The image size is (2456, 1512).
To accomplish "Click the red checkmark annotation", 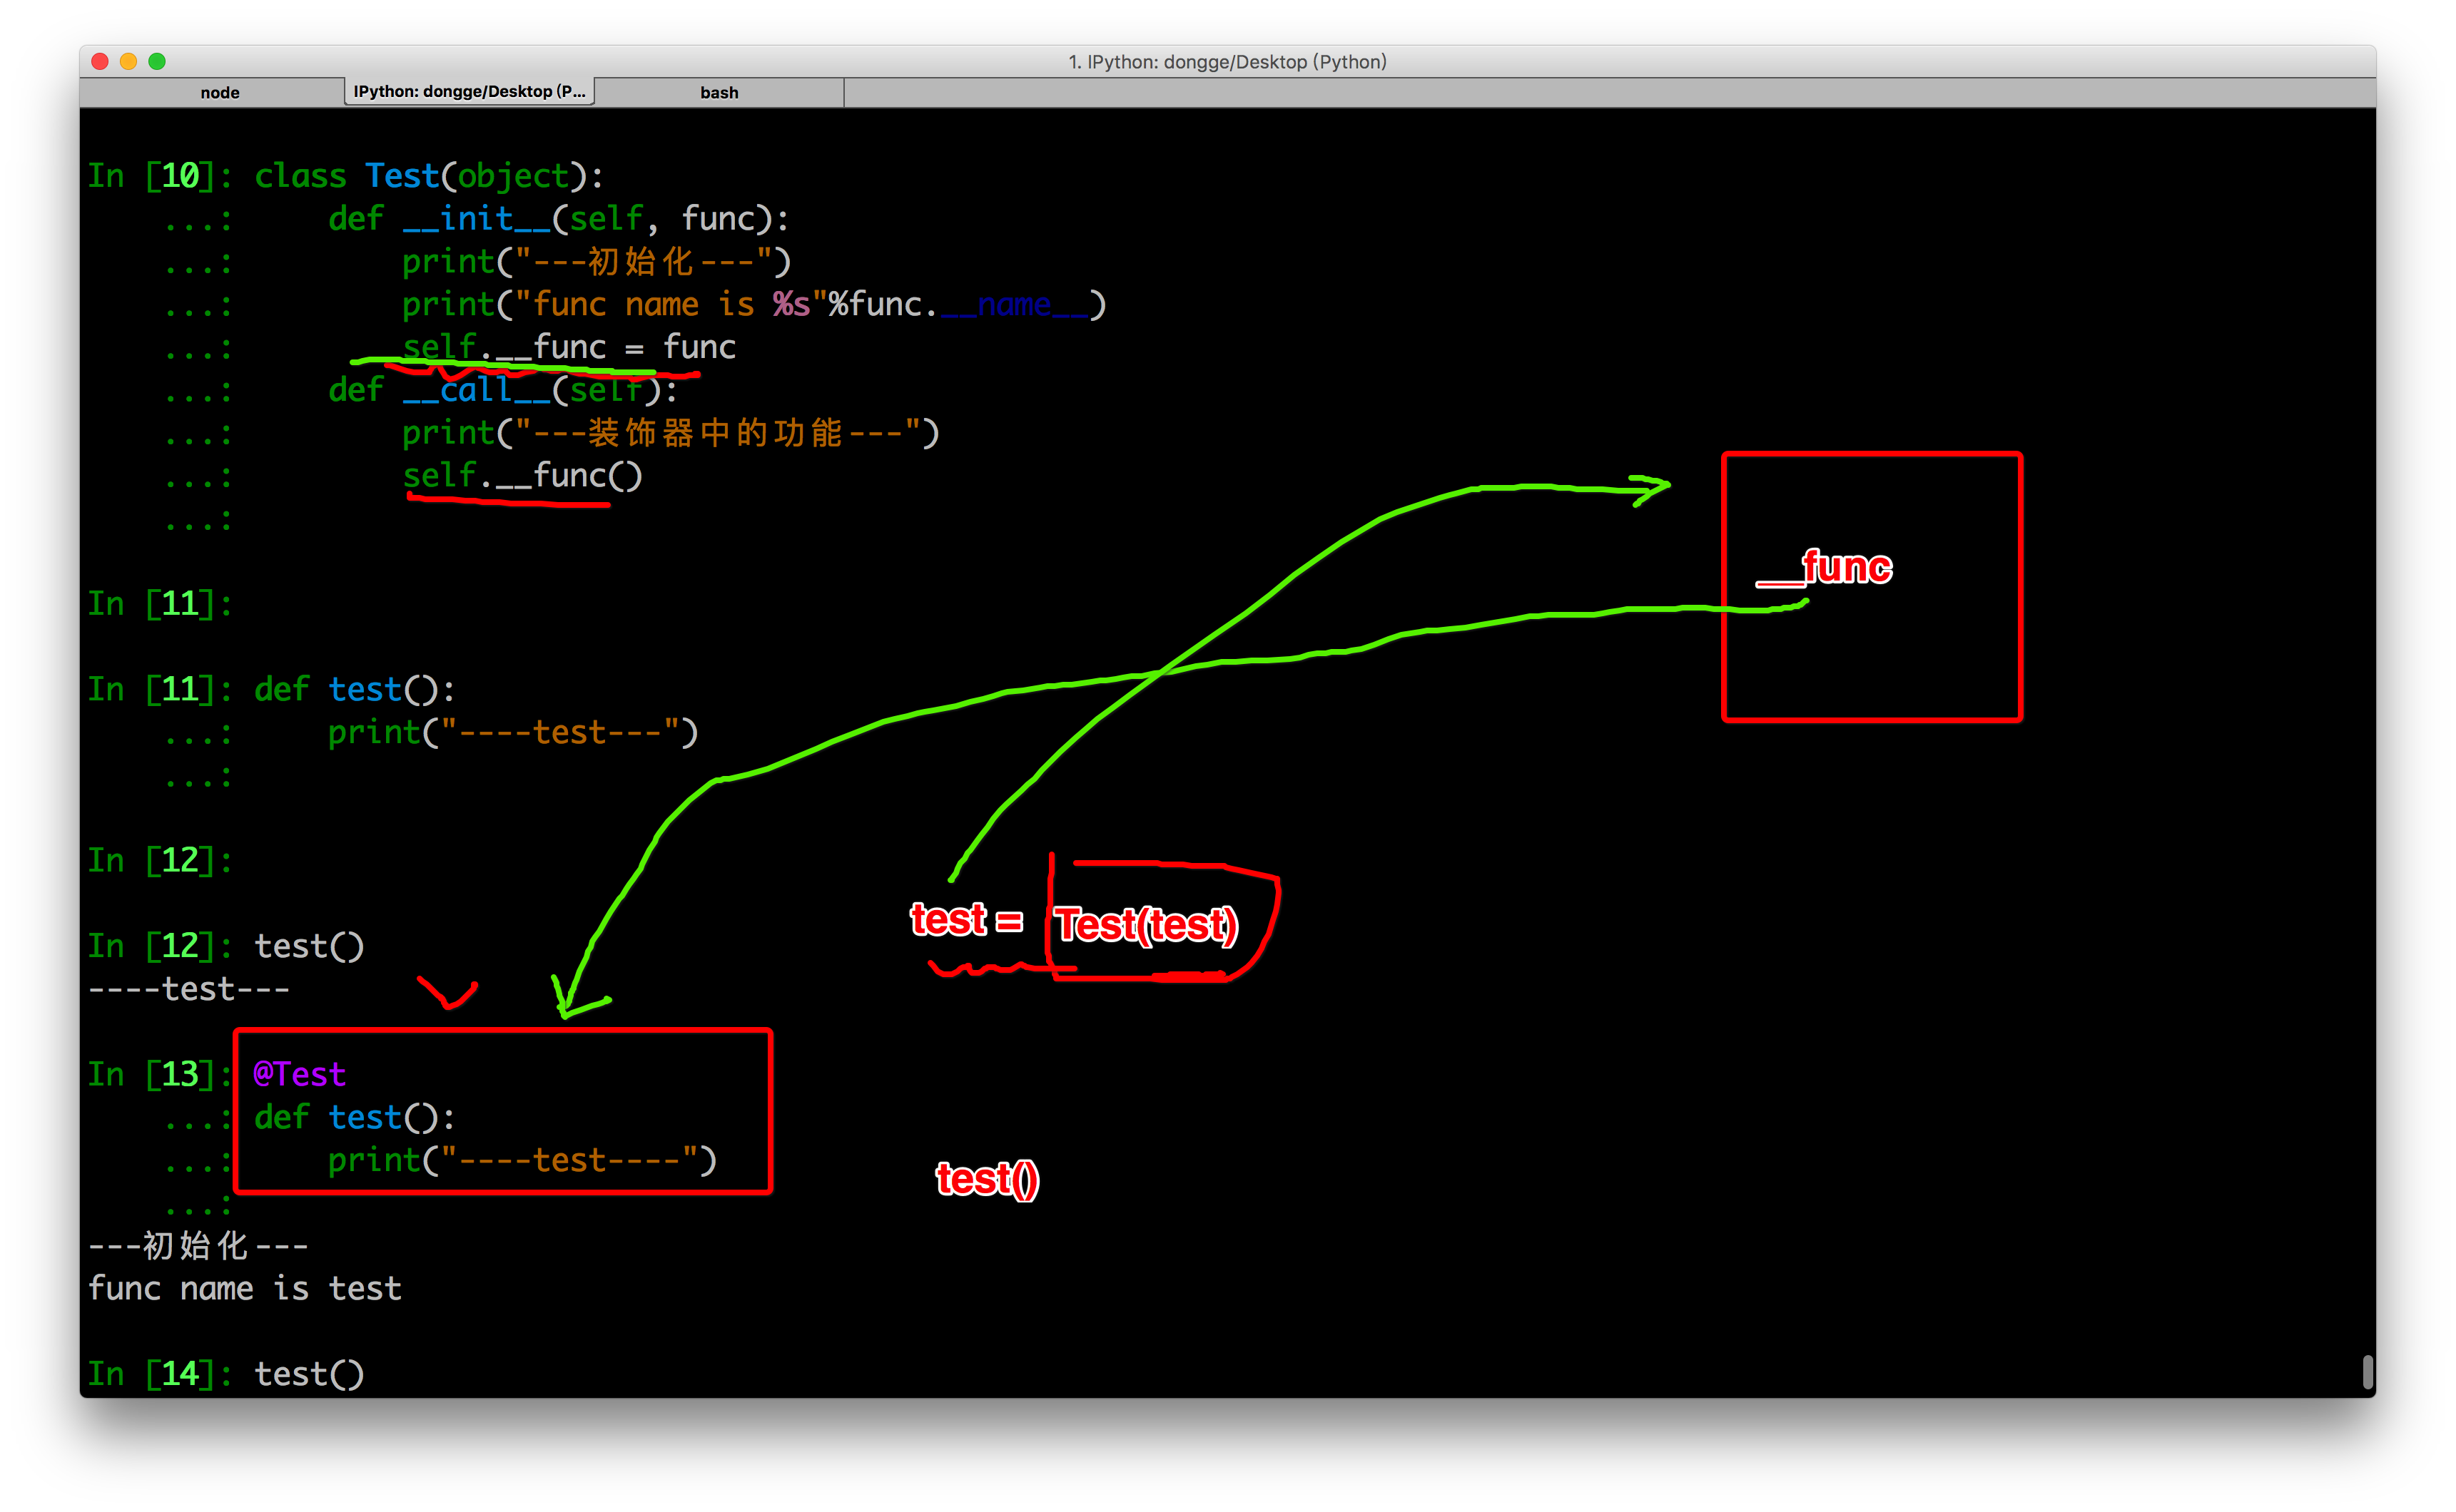I will [x=447, y=992].
